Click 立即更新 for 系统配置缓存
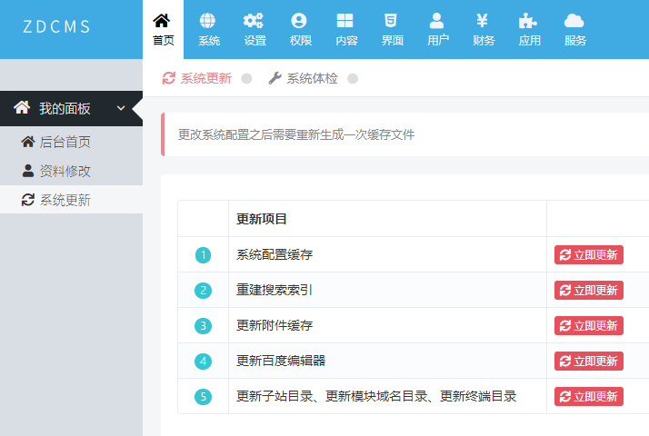649x436 pixels. click(x=589, y=255)
